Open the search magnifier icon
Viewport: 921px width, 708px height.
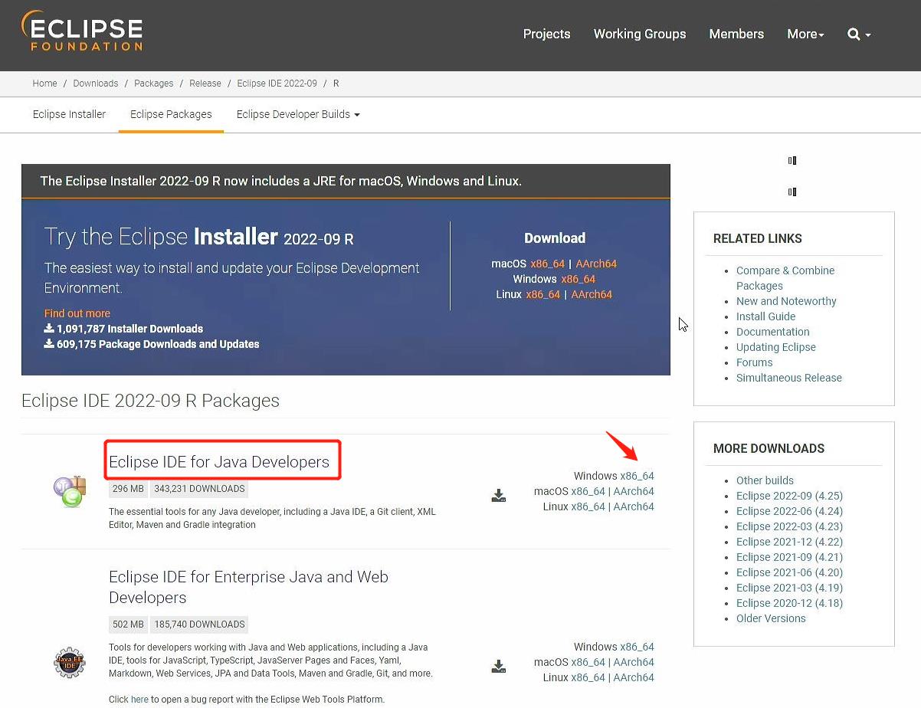point(853,34)
